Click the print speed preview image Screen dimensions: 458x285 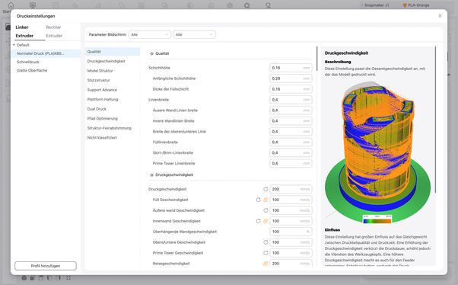coord(377,152)
